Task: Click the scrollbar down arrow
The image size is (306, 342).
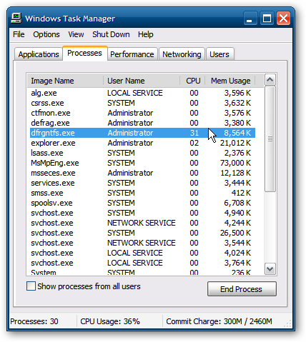Action: click(x=270, y=269)
